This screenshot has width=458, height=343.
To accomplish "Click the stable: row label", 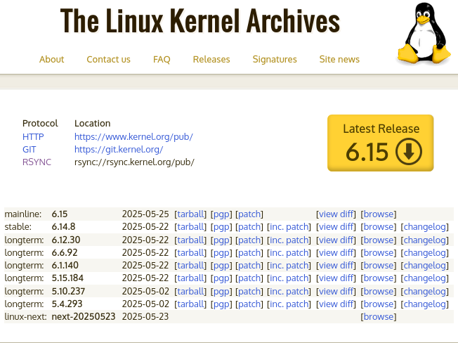I will point(18,227).
